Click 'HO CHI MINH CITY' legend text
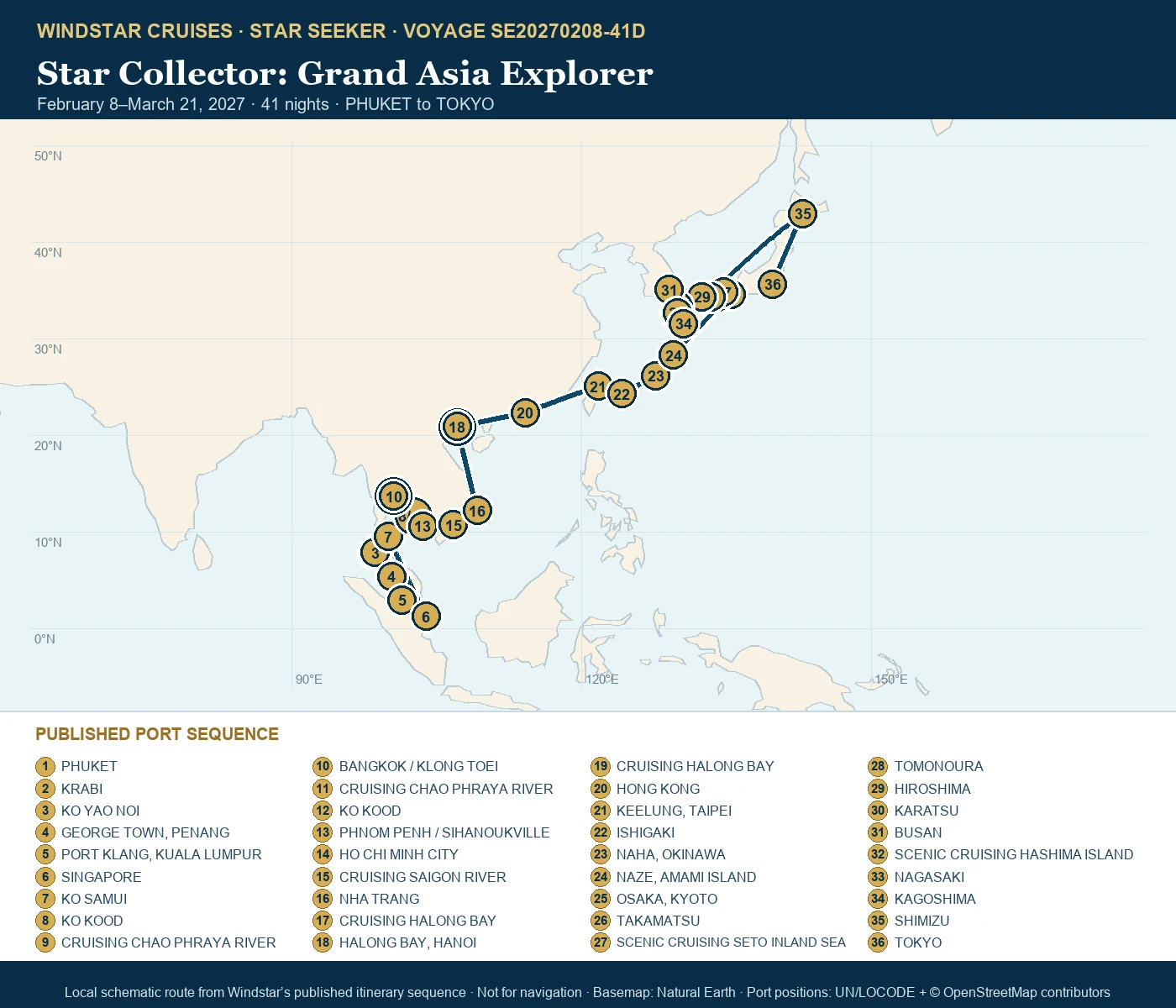Viewport: 1176px width, 1008px height. 399,854
